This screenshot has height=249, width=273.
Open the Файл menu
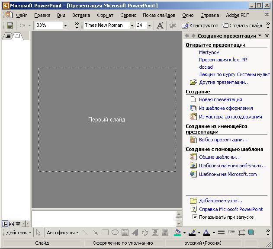(22, 15)
